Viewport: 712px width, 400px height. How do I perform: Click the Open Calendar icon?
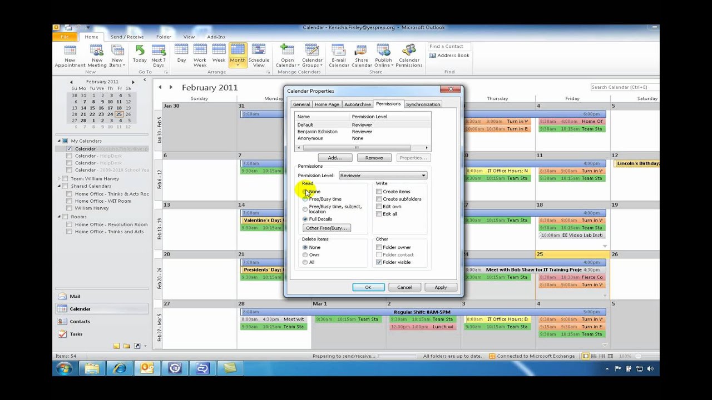click(x=288, y=56)
